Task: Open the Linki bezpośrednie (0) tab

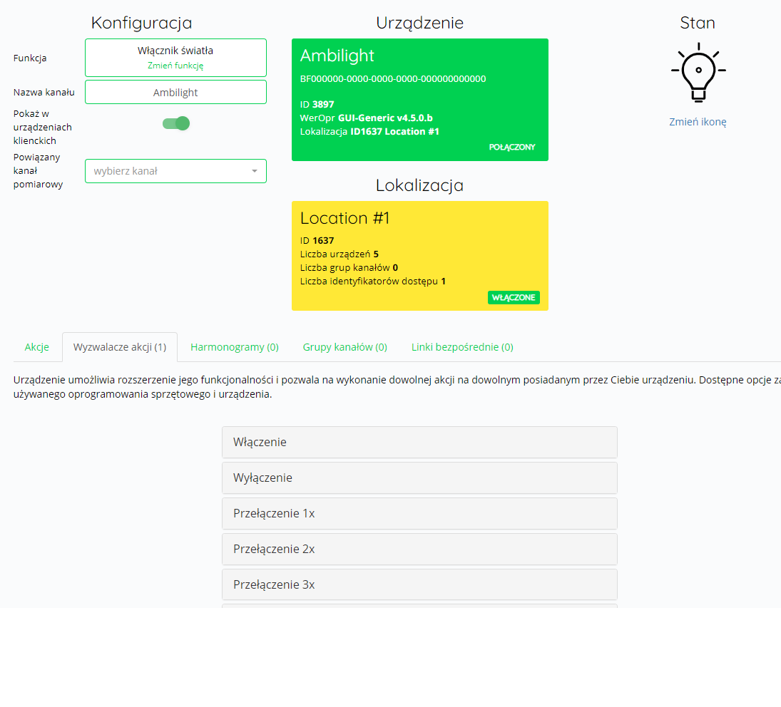Action: tap(462, 347)
